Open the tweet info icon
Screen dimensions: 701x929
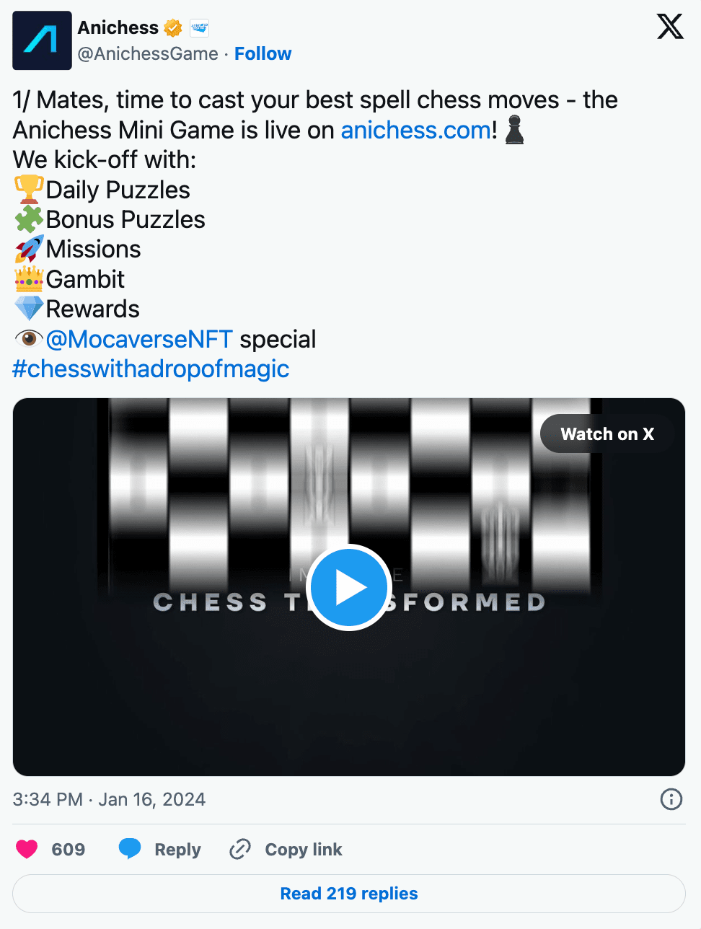click(x=671, y=799)
